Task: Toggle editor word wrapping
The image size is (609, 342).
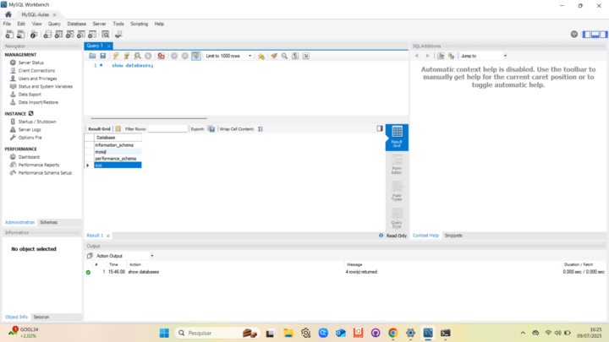Action: pyautogui.click(x=306, y=56)
